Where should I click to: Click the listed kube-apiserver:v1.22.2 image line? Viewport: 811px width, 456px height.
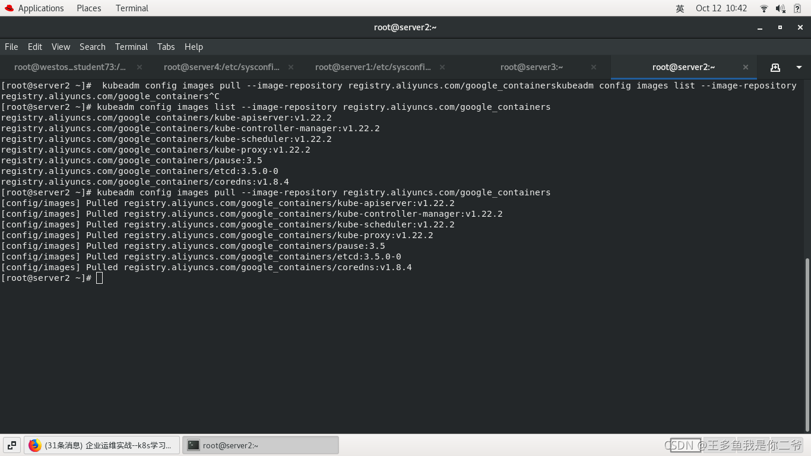(x=166, y=118)
